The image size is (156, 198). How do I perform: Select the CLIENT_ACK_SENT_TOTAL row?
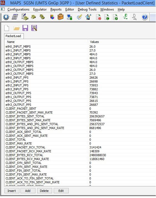pos(80,132)
